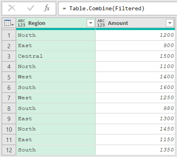Click the South cell in row 8
The image size is (177, 157).
click(x=56, y=108)
